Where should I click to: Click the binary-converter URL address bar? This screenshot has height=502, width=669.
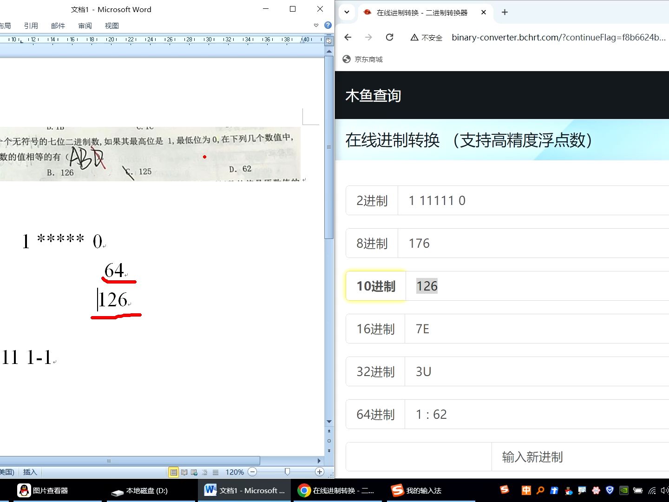click(558, 37)
